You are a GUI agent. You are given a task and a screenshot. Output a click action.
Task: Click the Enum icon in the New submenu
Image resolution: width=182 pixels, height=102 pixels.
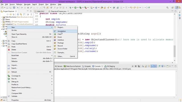tap(55, 37)
